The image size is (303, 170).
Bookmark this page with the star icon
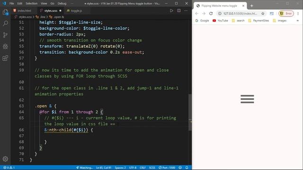tap(263, 14)
